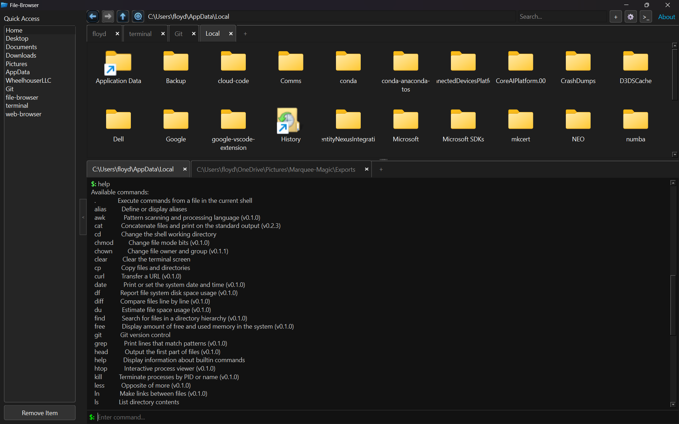Click the terminal scrollbar thumb
This screenshot has height=424, width=679.
point(673,305)
